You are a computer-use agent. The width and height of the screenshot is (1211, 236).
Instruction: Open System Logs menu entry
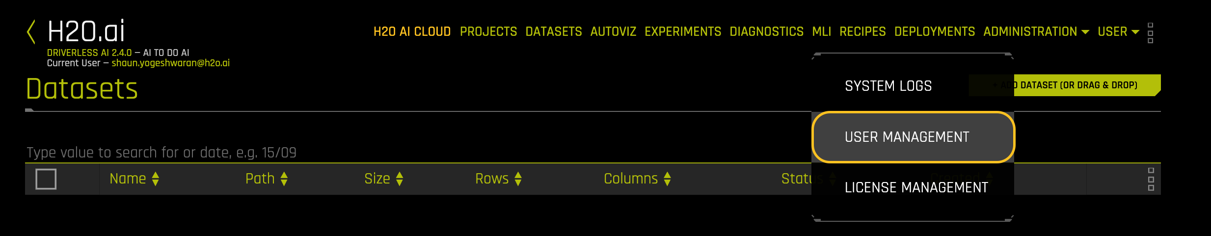[x=888, y=86]
